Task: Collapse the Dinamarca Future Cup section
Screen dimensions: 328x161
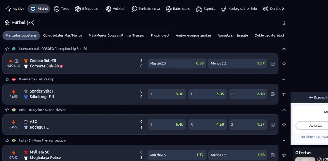Action: [x=284, y=79]
